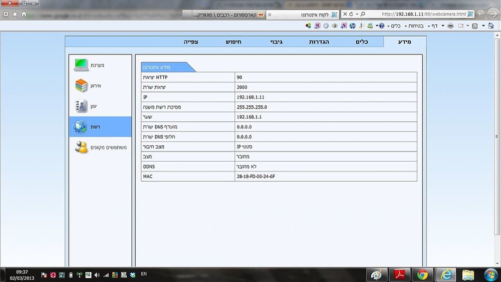This screenshot has height=282, width=501.
Task: Click the RSS feeds icon in command bar
Action: pyautogui.click(x=475, y=26)
